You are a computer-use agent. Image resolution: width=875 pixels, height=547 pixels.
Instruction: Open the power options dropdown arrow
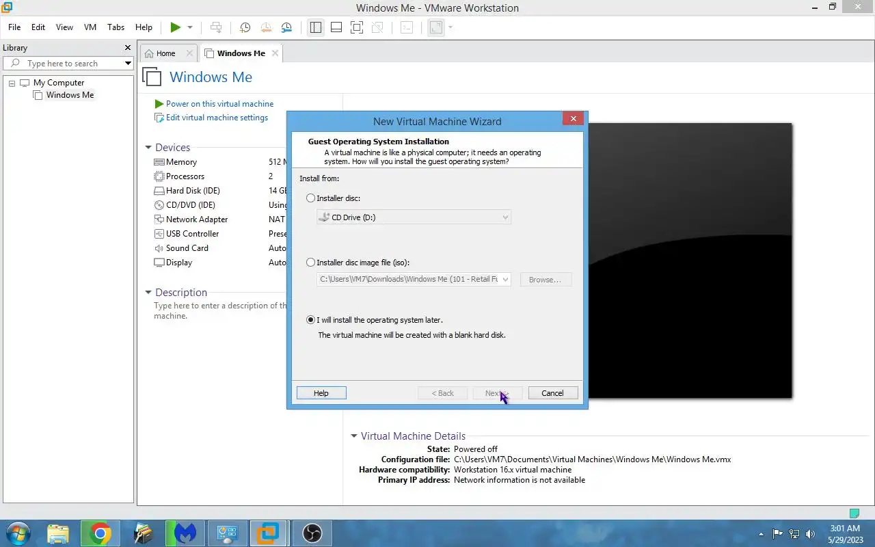click(190, 27)
